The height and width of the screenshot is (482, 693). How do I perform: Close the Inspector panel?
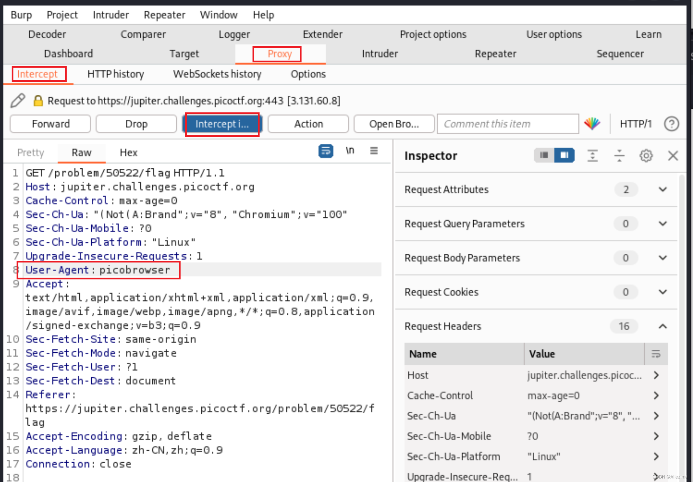[673, 155]
